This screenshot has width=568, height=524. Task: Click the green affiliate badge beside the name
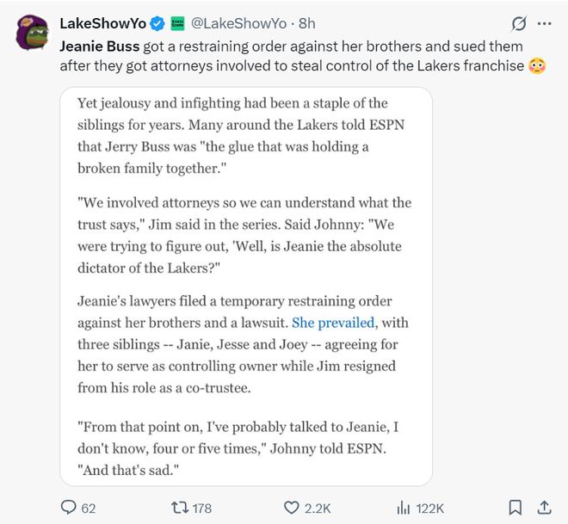pyautogui.click(x=178, y=23)
